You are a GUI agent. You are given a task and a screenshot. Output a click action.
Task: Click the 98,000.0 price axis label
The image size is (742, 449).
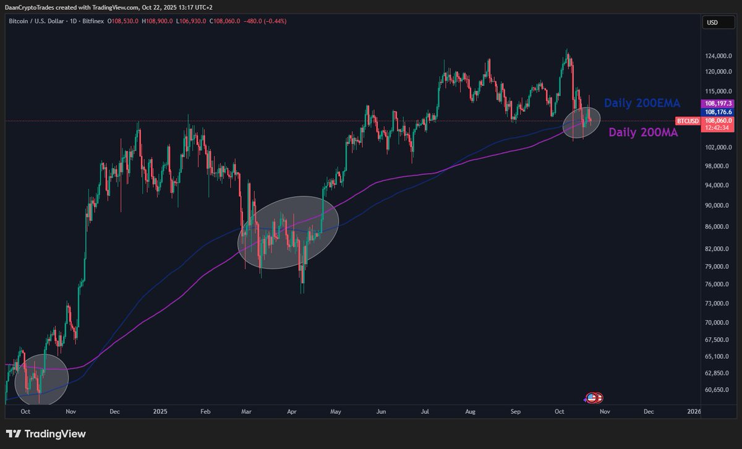tap(718, 166)
